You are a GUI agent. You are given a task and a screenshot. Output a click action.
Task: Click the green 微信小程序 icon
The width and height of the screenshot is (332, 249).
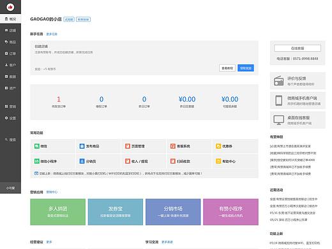point(37,161)
